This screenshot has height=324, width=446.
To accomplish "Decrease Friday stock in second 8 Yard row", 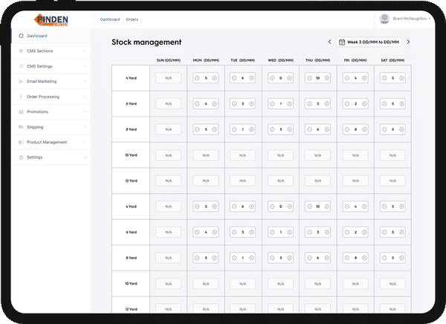I will point(346,258).
